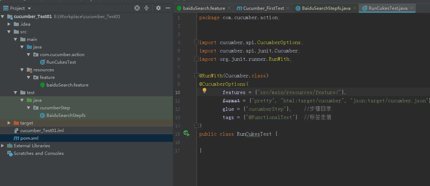Close the BaiduSearchStepfs.java tab
Screen dimensions: 430x186
[355, 8]
